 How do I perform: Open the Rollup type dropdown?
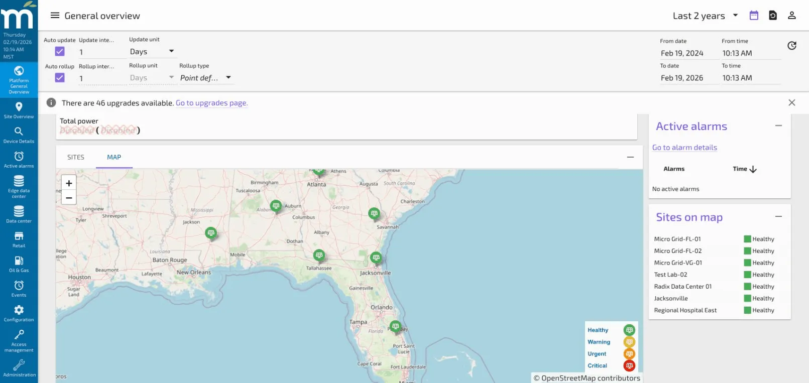pyautogui.click(x=205, y=78)
